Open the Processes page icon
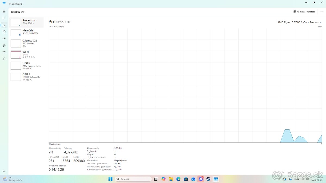Screen dimensions: 326x183 coord(4,18)
